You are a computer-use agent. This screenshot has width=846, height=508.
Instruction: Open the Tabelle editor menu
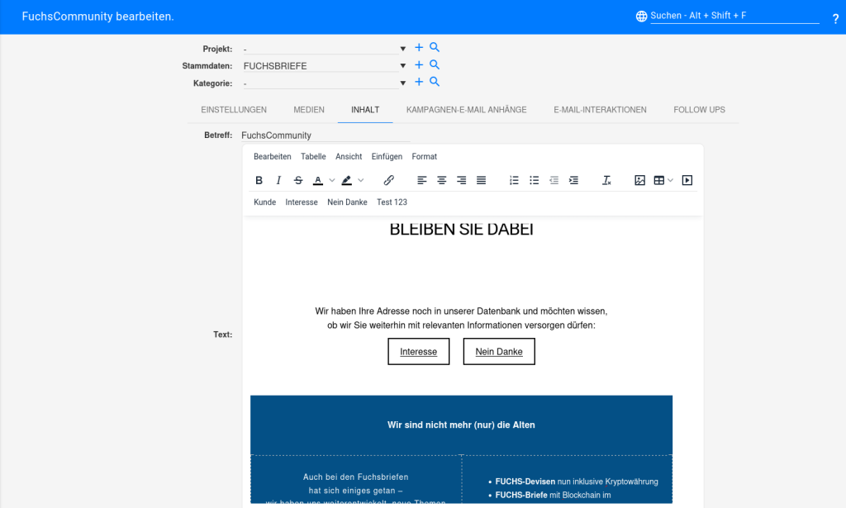(313, 156)
